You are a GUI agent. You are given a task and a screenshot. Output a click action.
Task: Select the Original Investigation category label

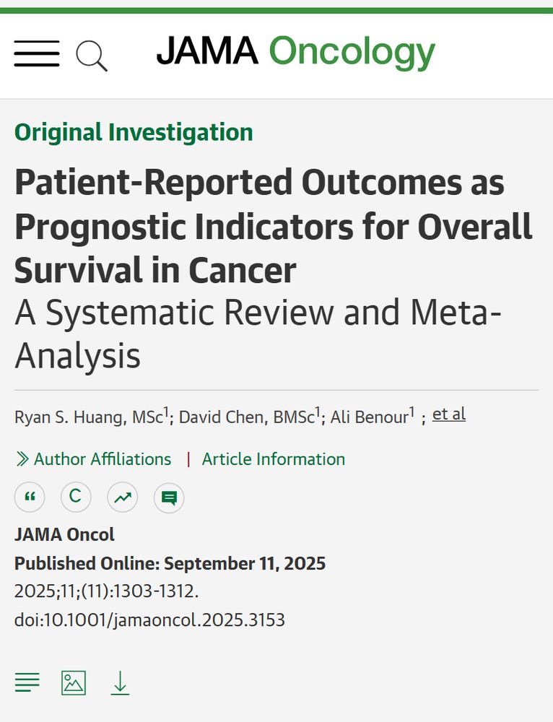pos(134,132)
